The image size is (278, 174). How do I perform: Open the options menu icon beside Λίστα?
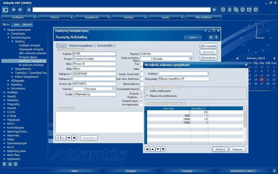[x=211, y=38]
